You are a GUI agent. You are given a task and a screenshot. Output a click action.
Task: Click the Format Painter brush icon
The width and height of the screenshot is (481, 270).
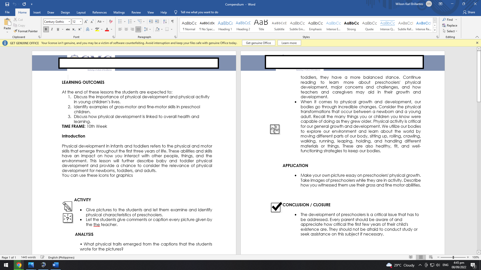coord(16,31)
